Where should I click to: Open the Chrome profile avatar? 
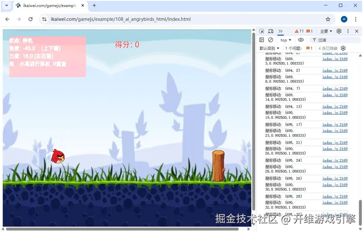[x=344, y=19]
